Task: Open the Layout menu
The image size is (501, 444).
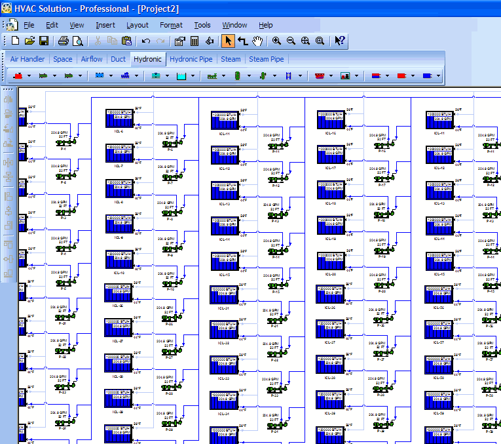Action: click(x=138, y=25)
